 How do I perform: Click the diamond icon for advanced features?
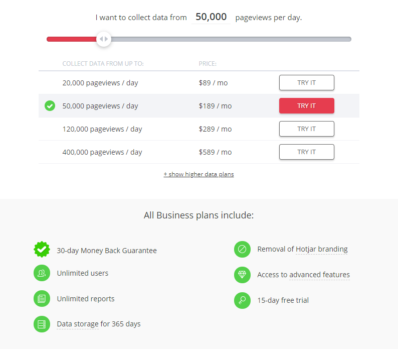(x=242, y=275)
